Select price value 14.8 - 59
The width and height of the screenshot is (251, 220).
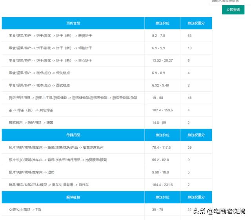(x=159, y=123)
